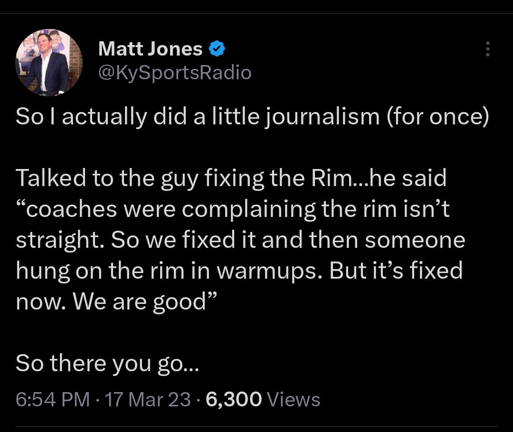
Task: Open the three-dot more options menu
Action: pyautogui.click(x=487, y=49)
